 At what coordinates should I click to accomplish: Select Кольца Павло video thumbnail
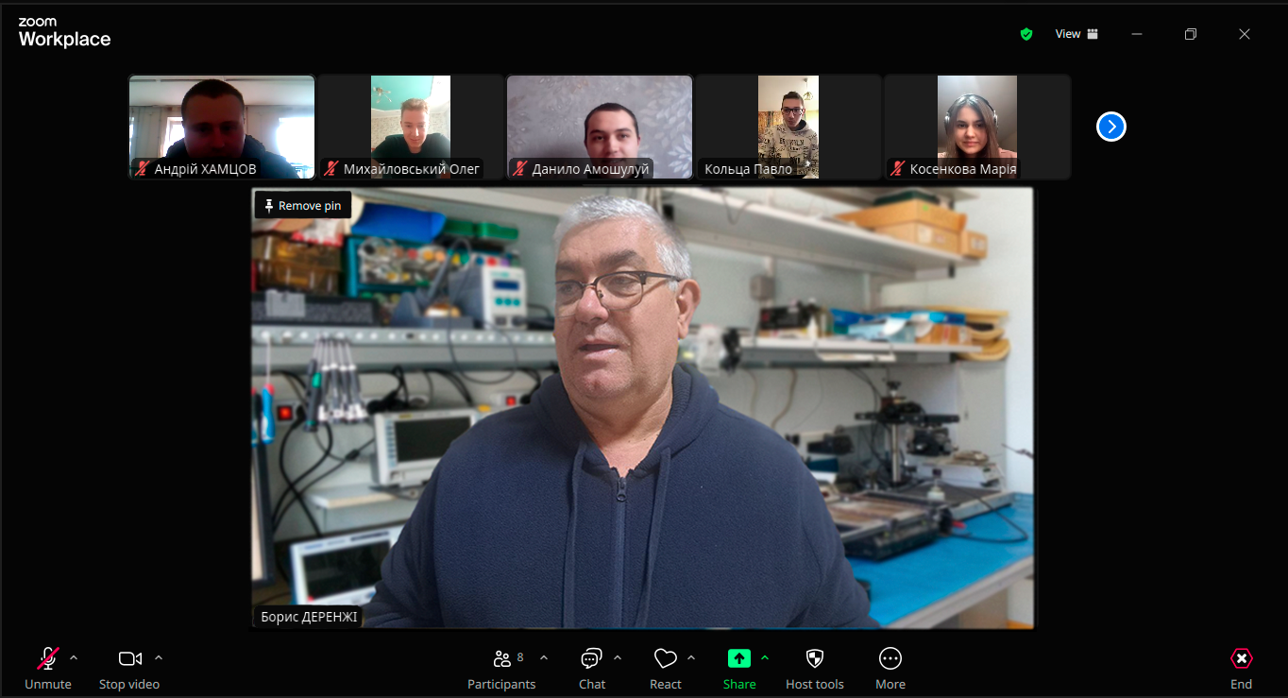click(x=788, y=128)
